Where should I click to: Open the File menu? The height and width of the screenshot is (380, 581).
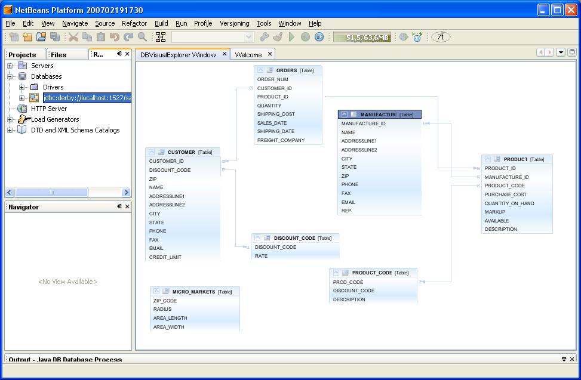coord(10,23)
